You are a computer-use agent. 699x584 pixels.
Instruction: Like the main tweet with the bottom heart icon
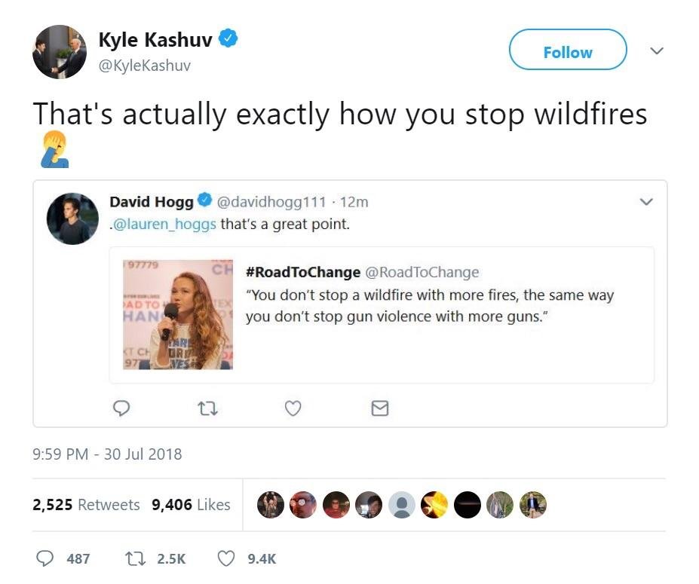tap(225, 558)
